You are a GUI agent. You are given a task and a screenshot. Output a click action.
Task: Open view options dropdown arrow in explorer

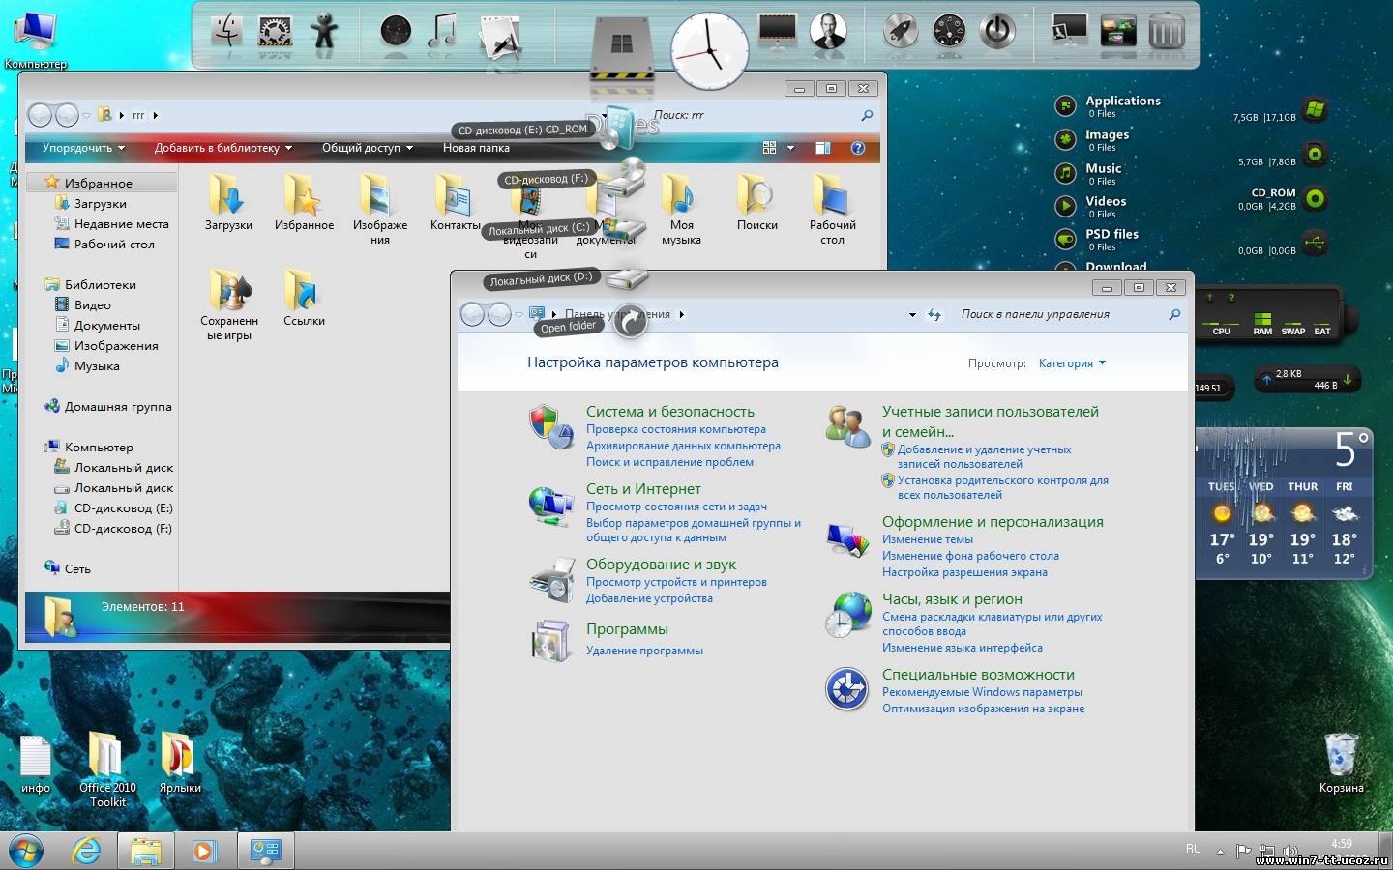click(x=790, y=148)
